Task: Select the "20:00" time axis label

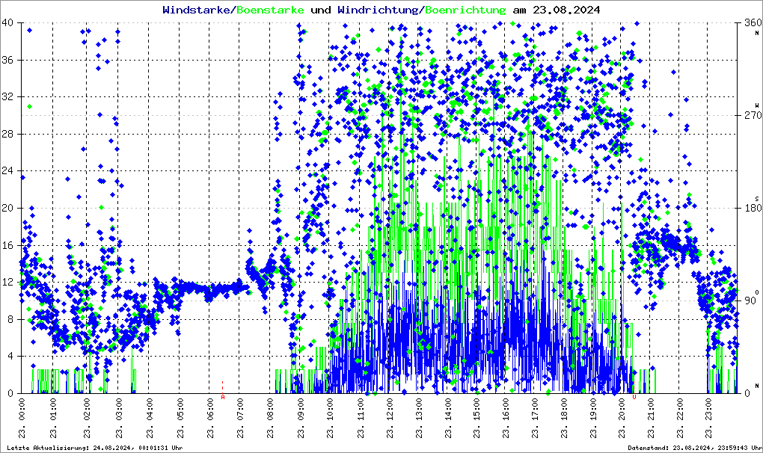Action: click(x=622, y=419)
